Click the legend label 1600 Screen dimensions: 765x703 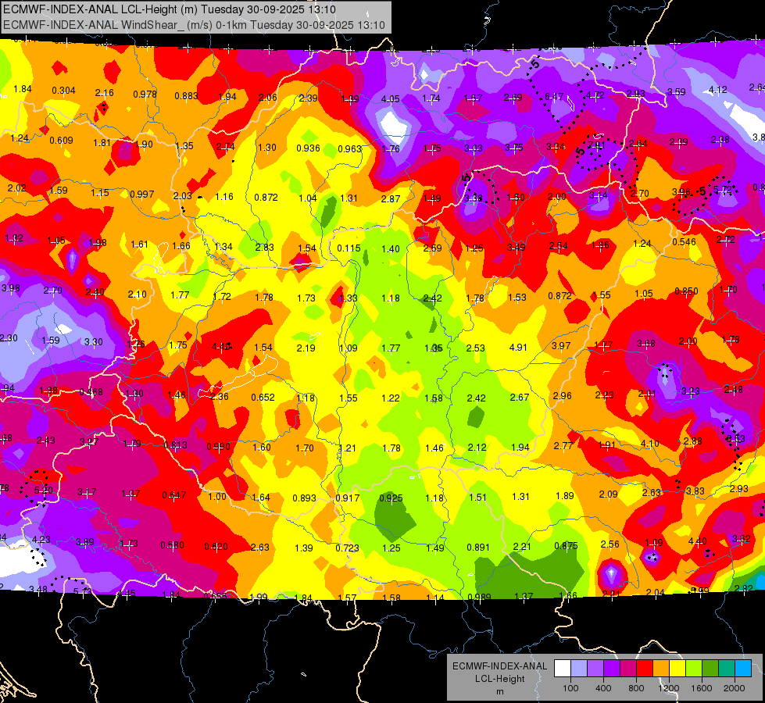(702, 688)
